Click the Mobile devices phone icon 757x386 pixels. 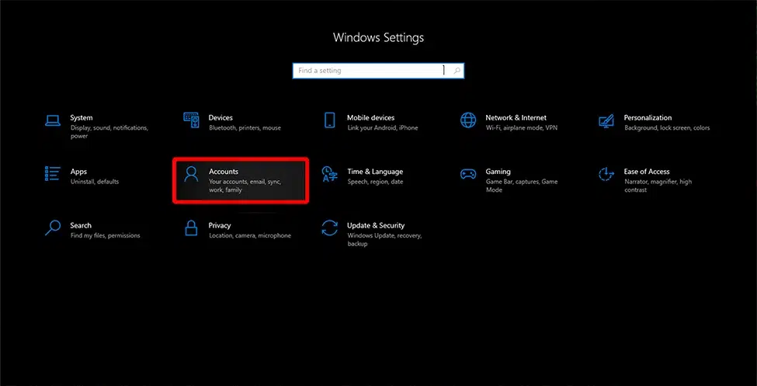tap(330, 120)
